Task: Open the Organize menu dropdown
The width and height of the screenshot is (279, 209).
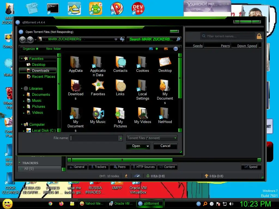Action: [30, 49]
